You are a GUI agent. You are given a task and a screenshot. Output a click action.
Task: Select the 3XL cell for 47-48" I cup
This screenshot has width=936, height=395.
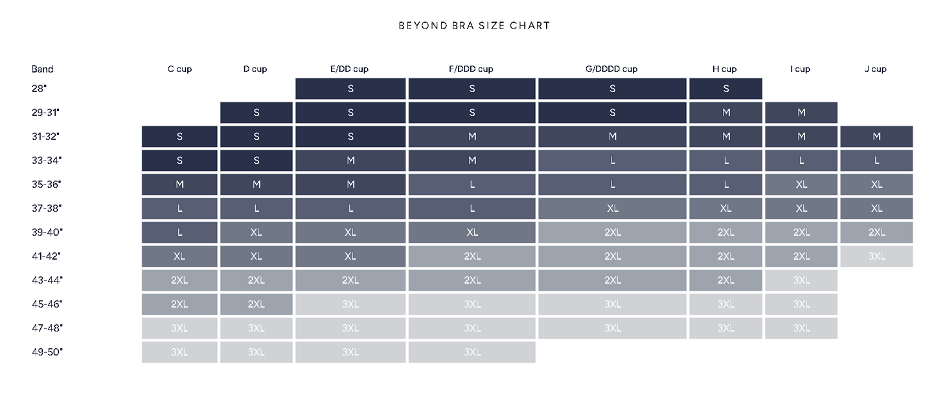801,328
